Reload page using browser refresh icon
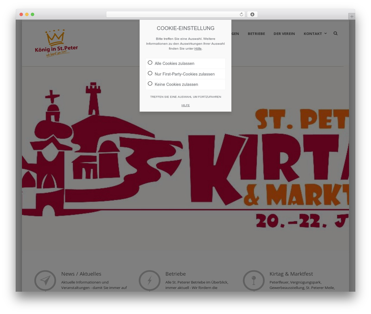The height and width of the screenshot is (314, 371). [x=241, y=14]
